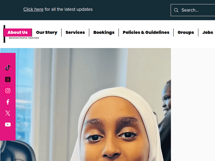Click the pink social media sidebar
This screenshot has width=215, height=161.
pyautogui.click(x=8, y=97)
